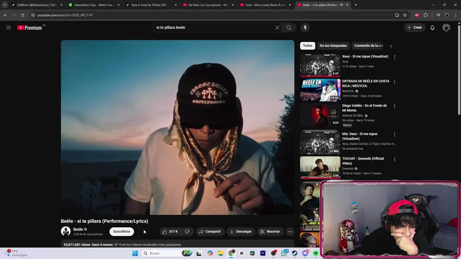The width and height of the screenshot is (461, 259).
Task: Open thumbnail of ENTRADA DE BEÉLE EN COSTA RICA
Action: (x=320, y=90)
